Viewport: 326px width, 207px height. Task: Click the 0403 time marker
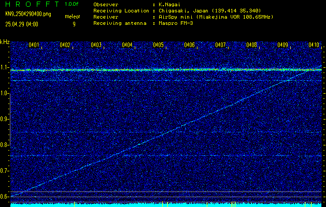96,45
